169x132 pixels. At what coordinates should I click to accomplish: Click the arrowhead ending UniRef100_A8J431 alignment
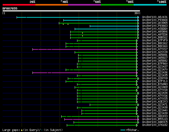tap(138, 17)
